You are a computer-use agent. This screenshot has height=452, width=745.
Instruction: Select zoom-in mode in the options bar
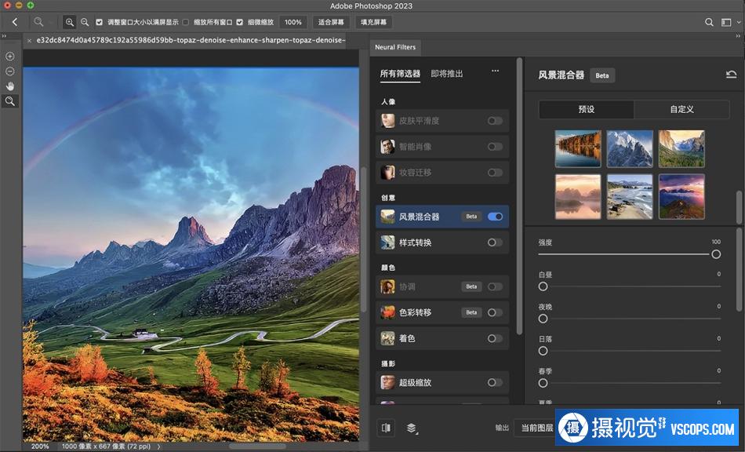69,22
